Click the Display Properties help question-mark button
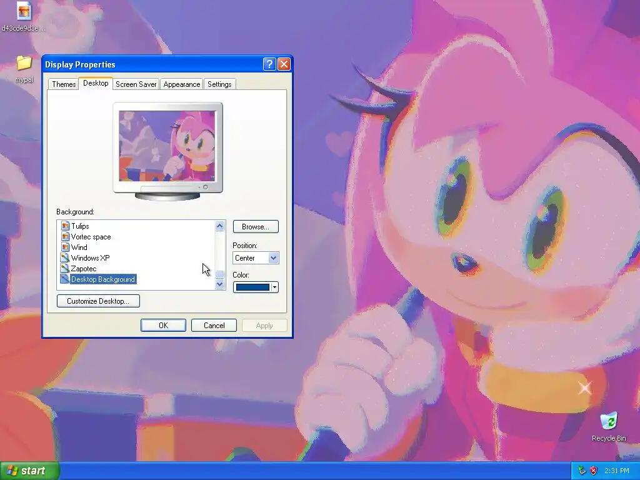This screenshot has height=480, width=640. [269, 64]
